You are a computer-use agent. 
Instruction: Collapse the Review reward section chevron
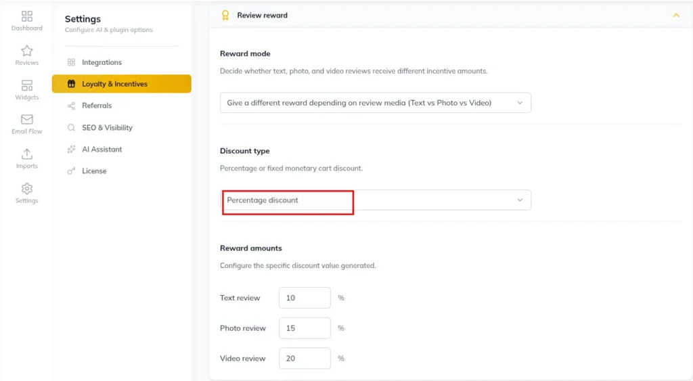coord(676,16)
